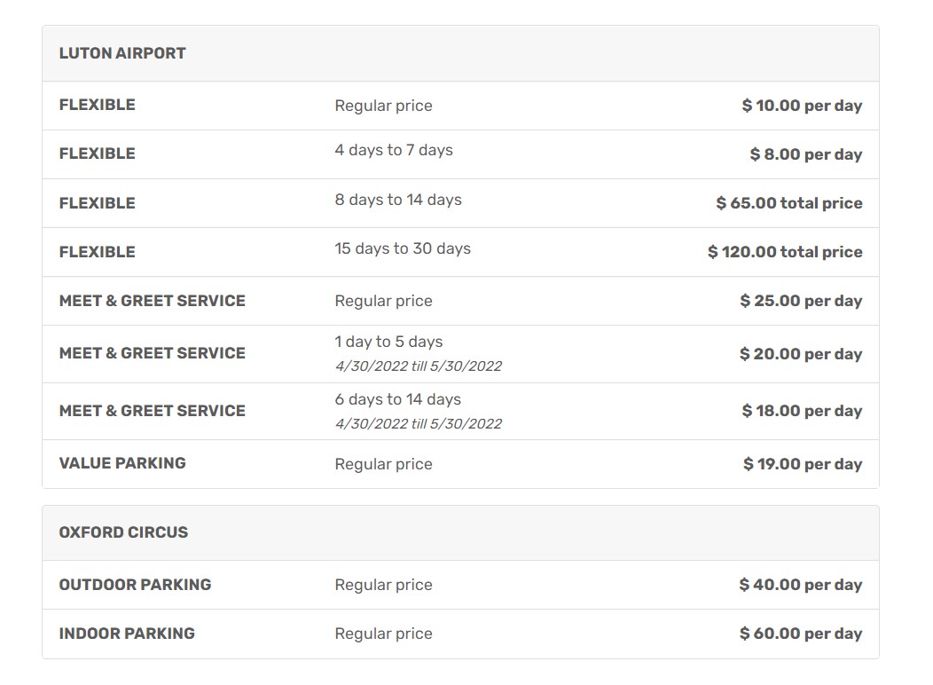
Task: Select "Regular price" in the Value Parking row
Action: 383,464
